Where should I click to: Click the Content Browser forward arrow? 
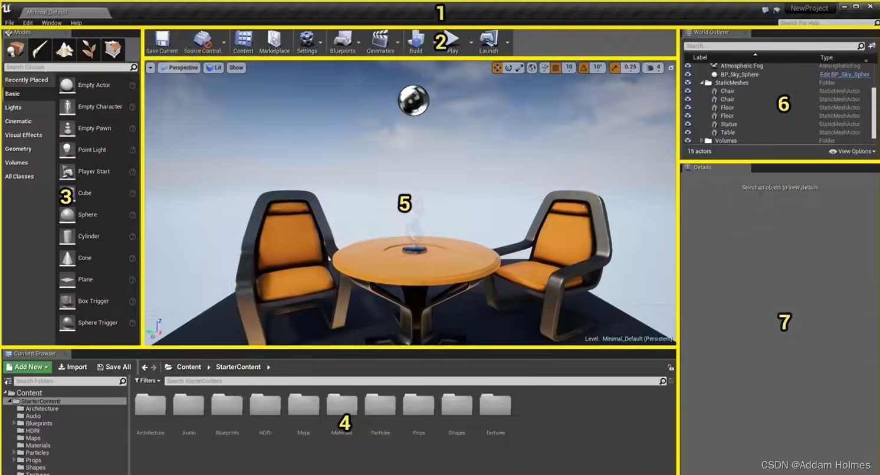pyautogui.click(x=154, y=367)
